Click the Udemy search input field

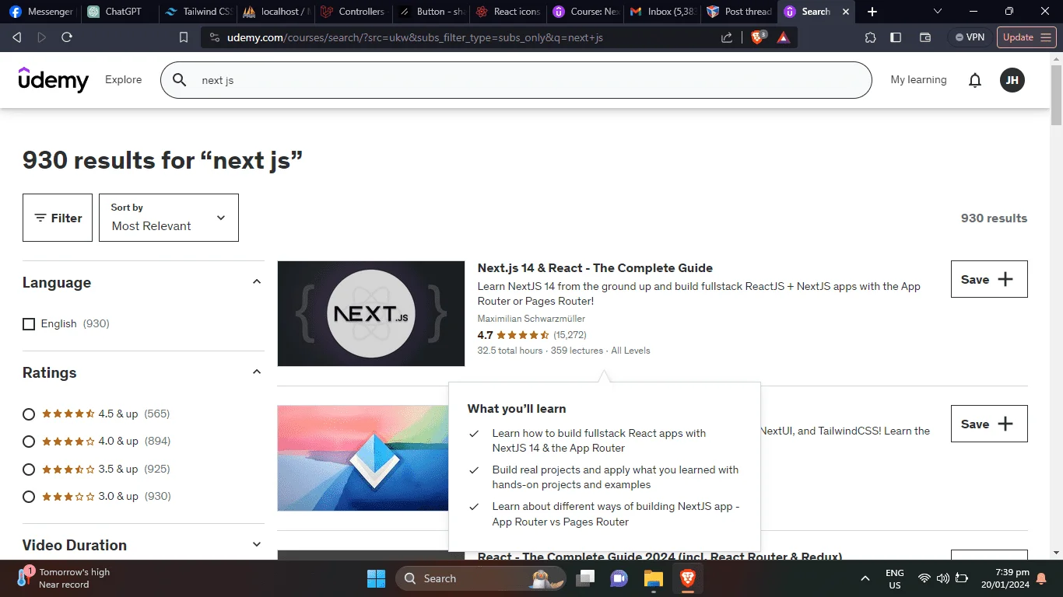pos(516,80)
